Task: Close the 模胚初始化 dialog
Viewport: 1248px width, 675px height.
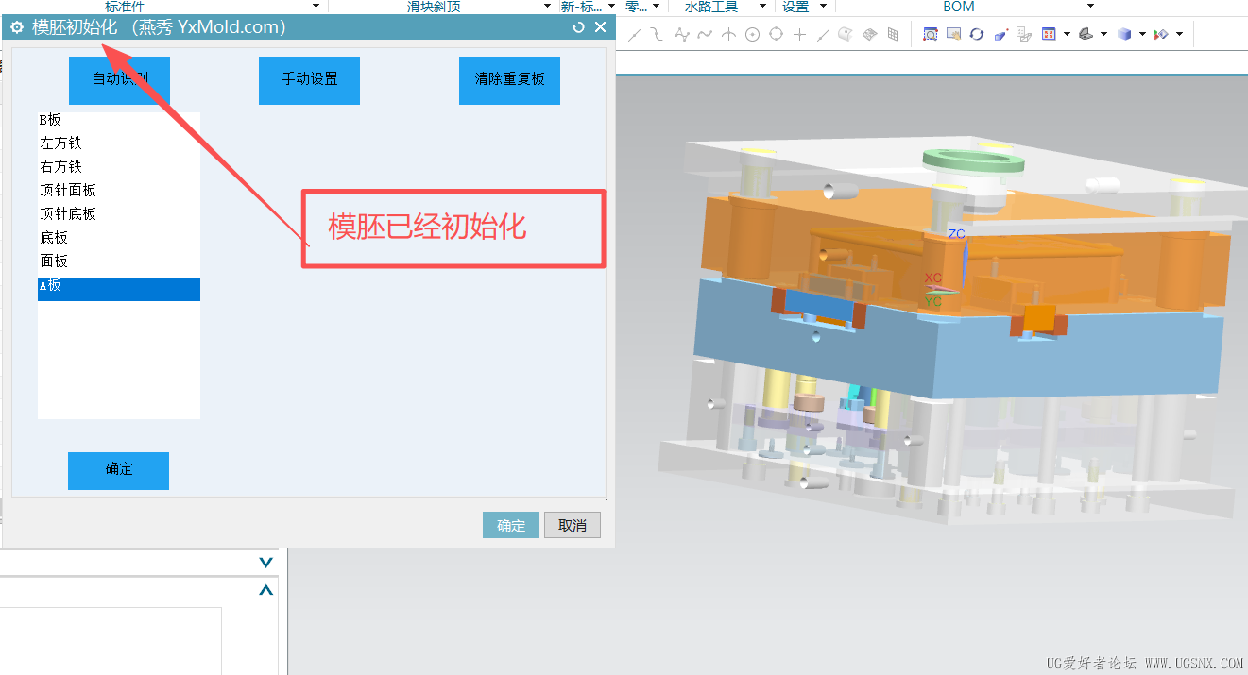Action: point(600,27)
